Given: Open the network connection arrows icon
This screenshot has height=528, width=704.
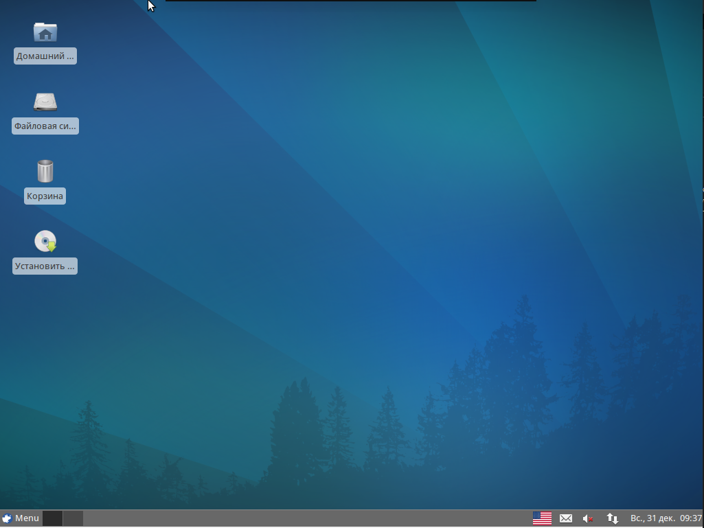Looking at the screenshot, I should click(613, 518).
